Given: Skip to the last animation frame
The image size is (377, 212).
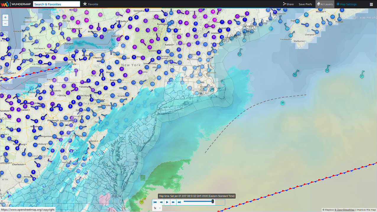Looking at the screenshot, I should (x=179, y=202).
